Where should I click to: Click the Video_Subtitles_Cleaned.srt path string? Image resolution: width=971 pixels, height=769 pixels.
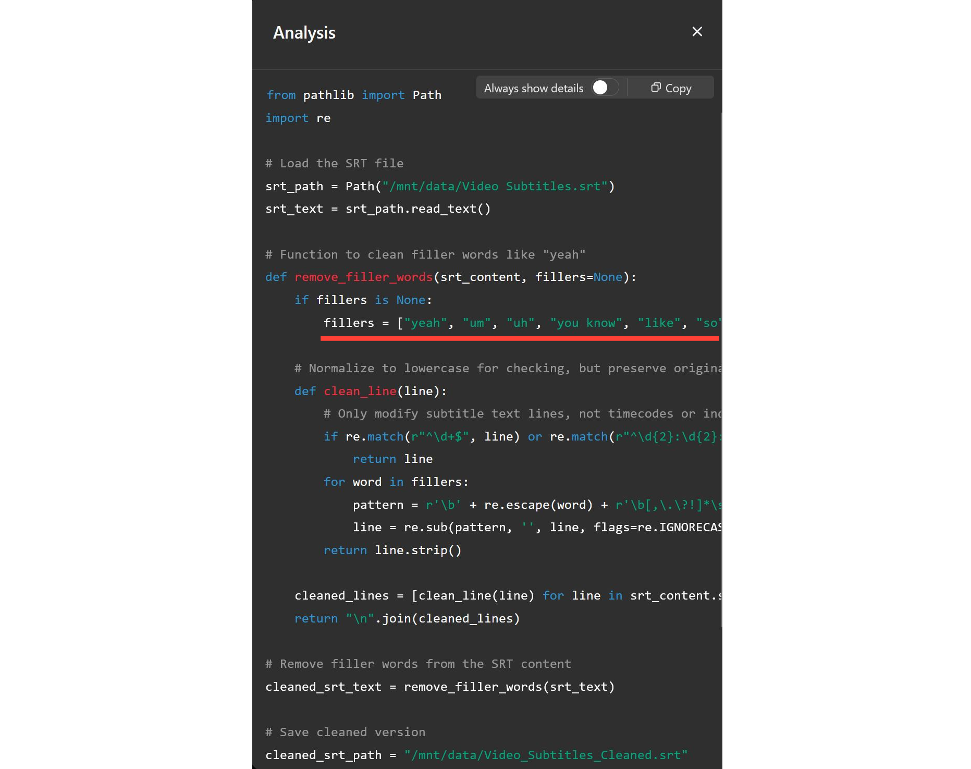pos(546,754)
